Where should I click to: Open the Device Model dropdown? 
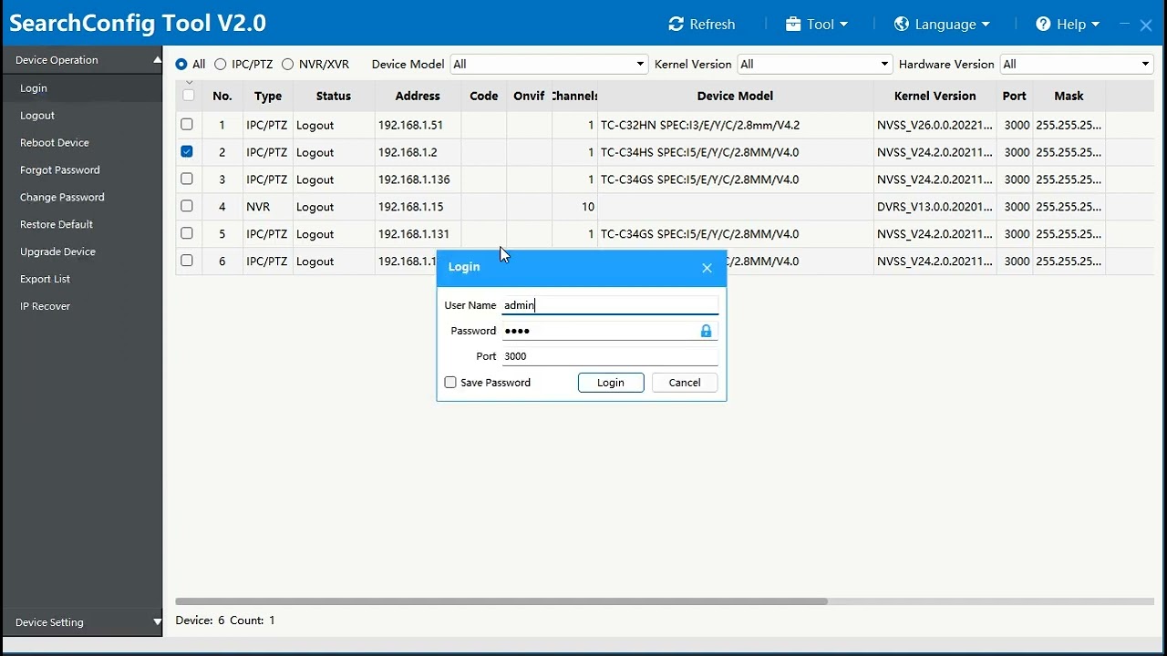(x=549, y=64)
